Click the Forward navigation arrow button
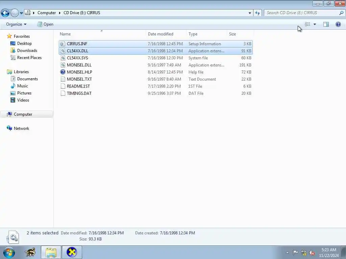The image size is (346, 259). [15, 13]
